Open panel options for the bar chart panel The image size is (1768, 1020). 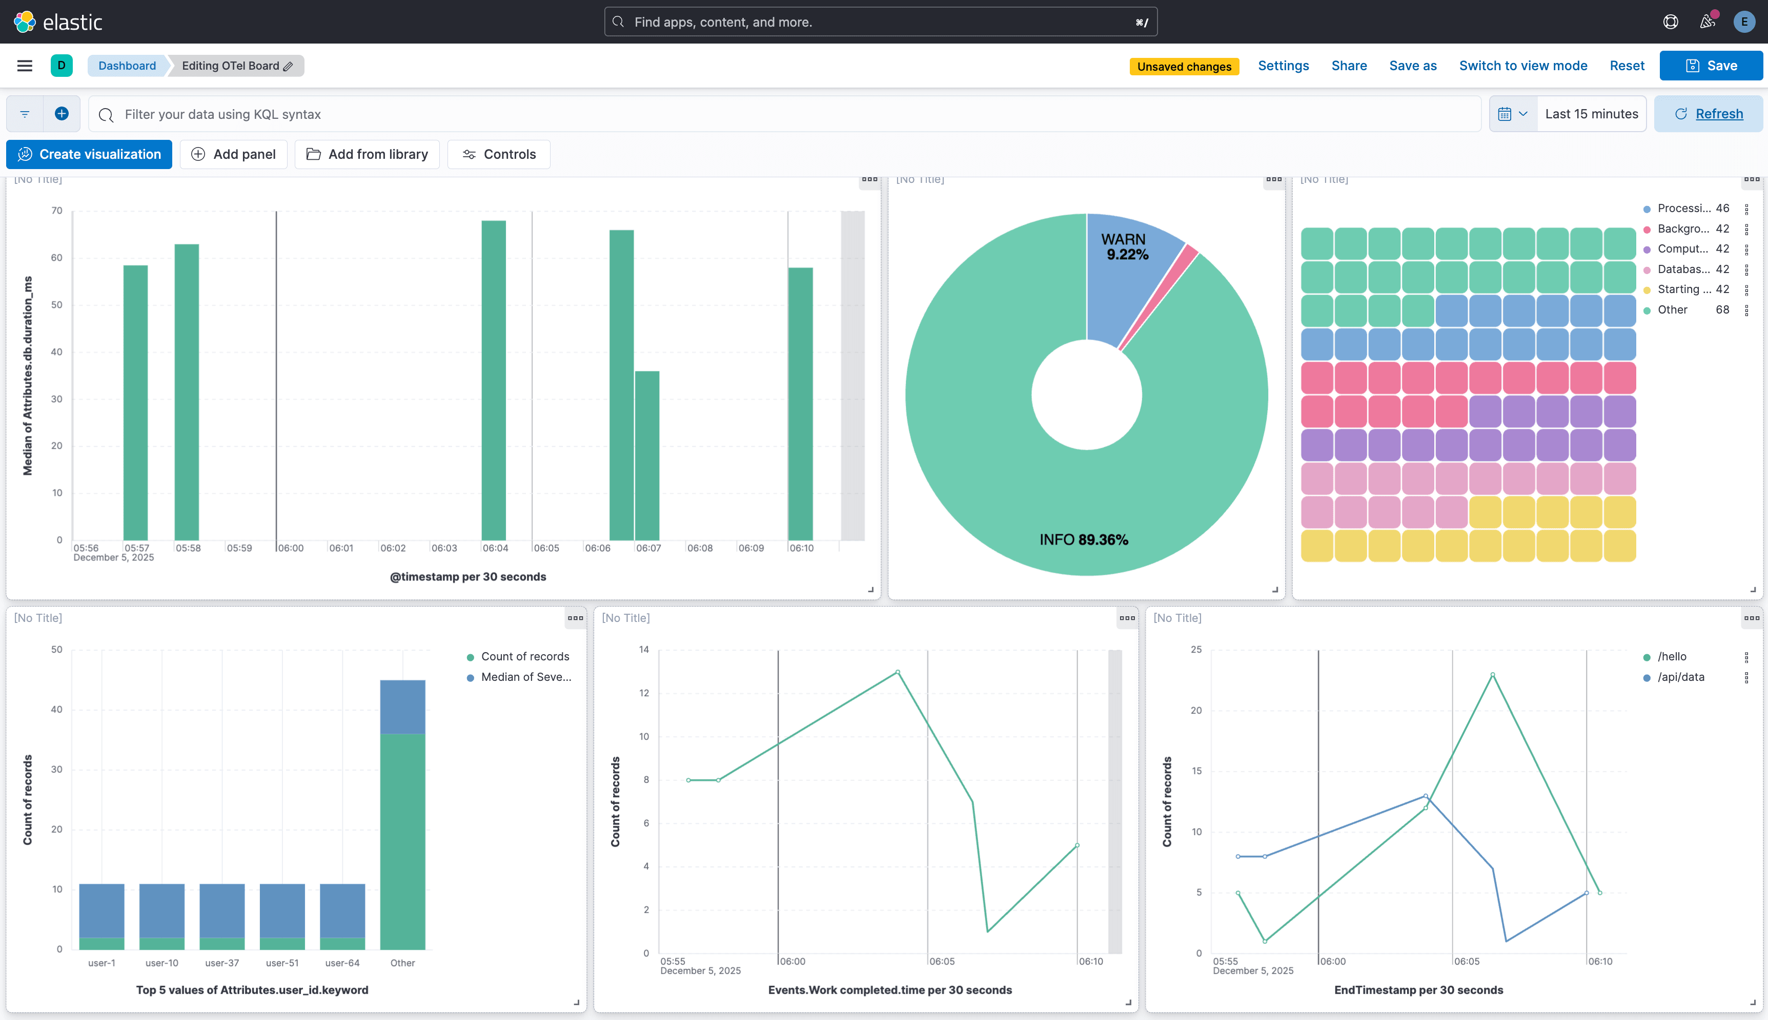869,180
